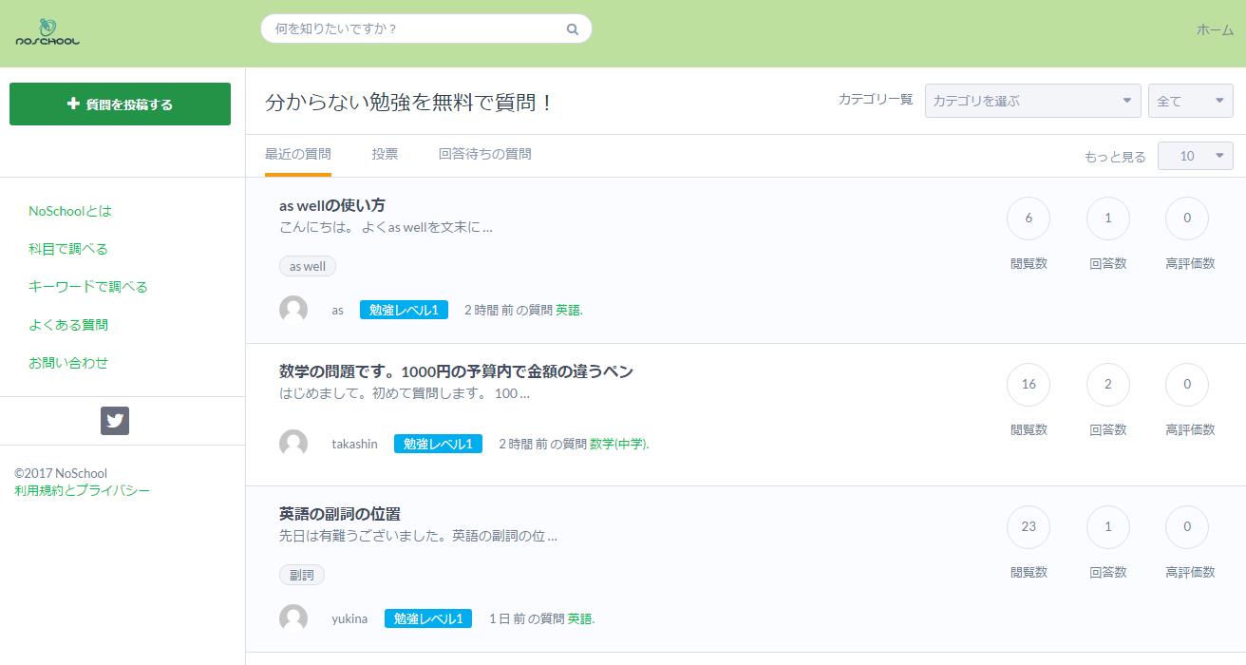
Task: Click avatar of user as
Action: tap(293, 310)
